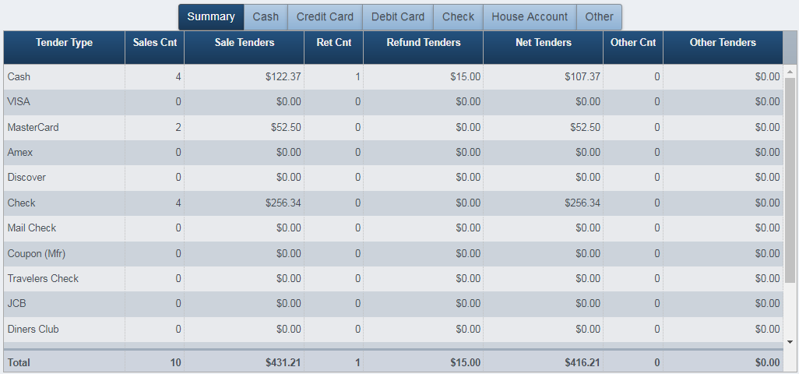Switch to the Check tab
The width and height of the screenshot is (799, 374).
coord(458,17)
